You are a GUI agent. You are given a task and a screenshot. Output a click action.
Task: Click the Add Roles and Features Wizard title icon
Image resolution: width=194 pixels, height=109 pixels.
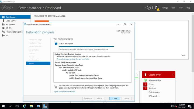click(26, 24)
